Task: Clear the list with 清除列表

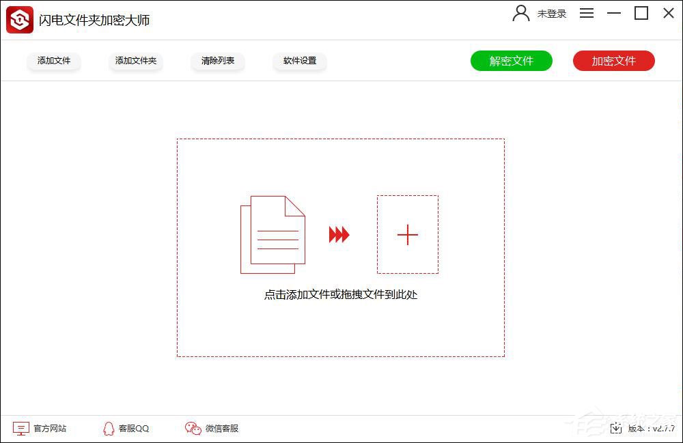Action: pyautogui.click(x=217, y=60)
